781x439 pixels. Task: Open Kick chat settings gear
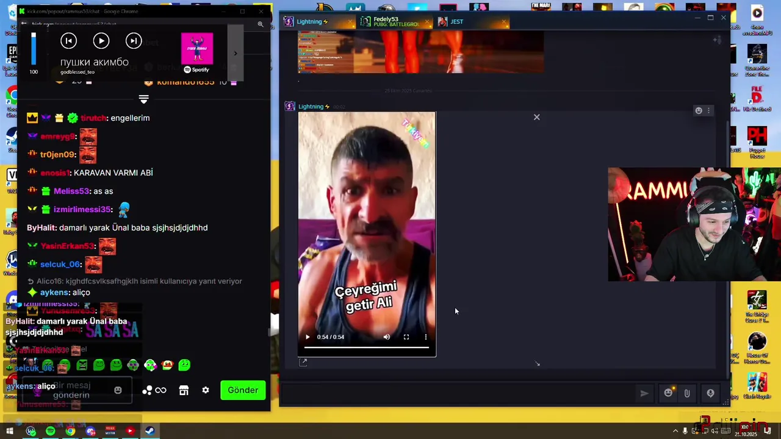click(x=206, y=390)
